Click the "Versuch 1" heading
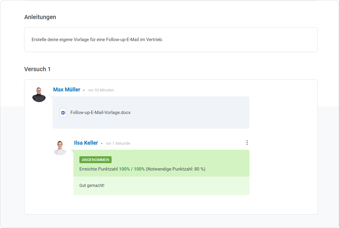 37,69
